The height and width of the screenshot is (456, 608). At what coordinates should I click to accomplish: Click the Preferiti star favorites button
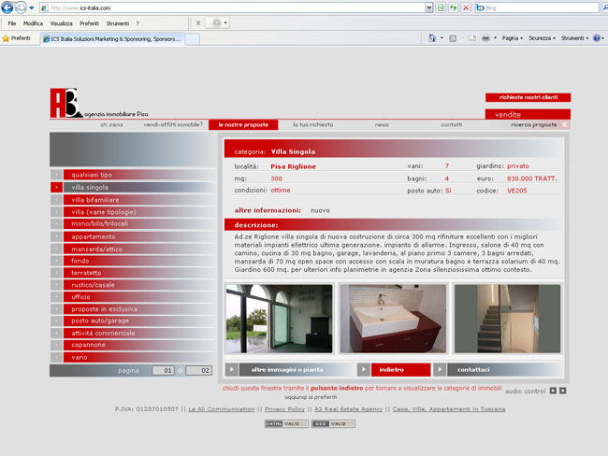(16, 38)
